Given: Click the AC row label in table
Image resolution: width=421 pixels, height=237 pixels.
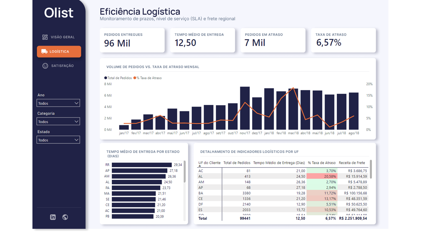Looking at the screenshot, I should pos(201,171).
